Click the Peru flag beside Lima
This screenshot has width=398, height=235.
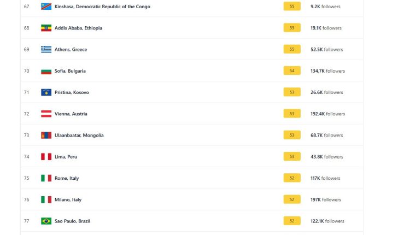pos(46,157)
